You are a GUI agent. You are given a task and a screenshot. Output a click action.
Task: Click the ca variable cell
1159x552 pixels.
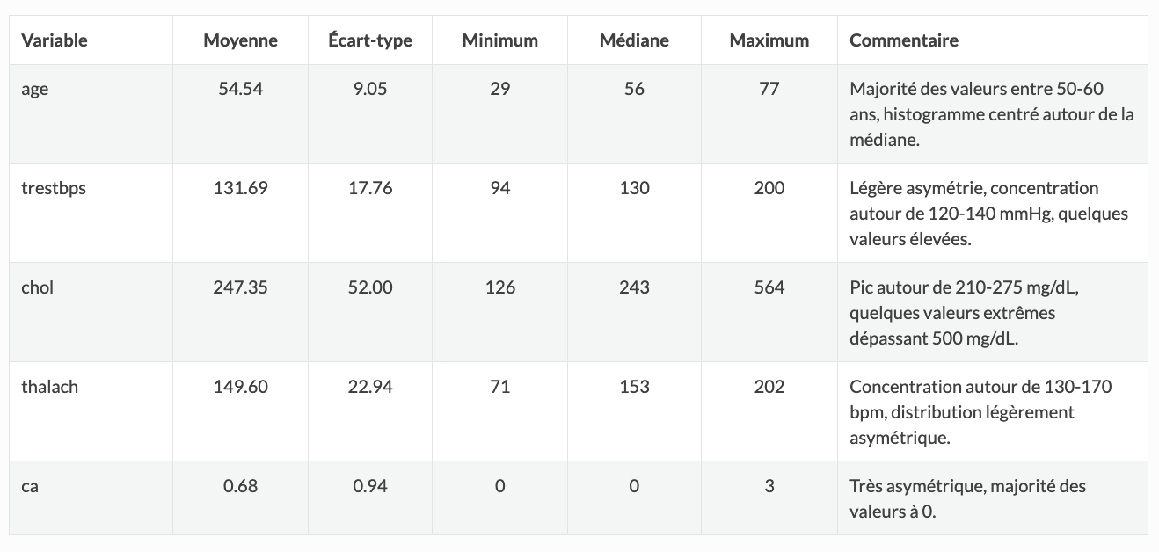tap(30, 486)
